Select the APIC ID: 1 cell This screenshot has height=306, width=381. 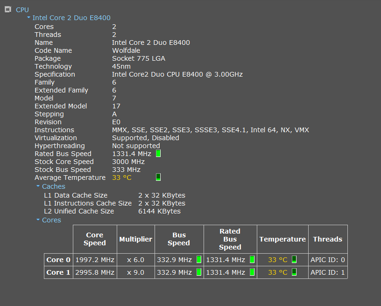pyautogui.click(x=328, y=272)
